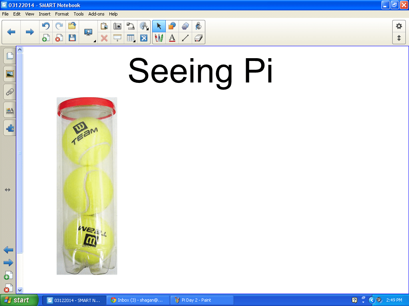409x306 pixels.
Task: Open the Windows start menu
Action: [19, 300]
